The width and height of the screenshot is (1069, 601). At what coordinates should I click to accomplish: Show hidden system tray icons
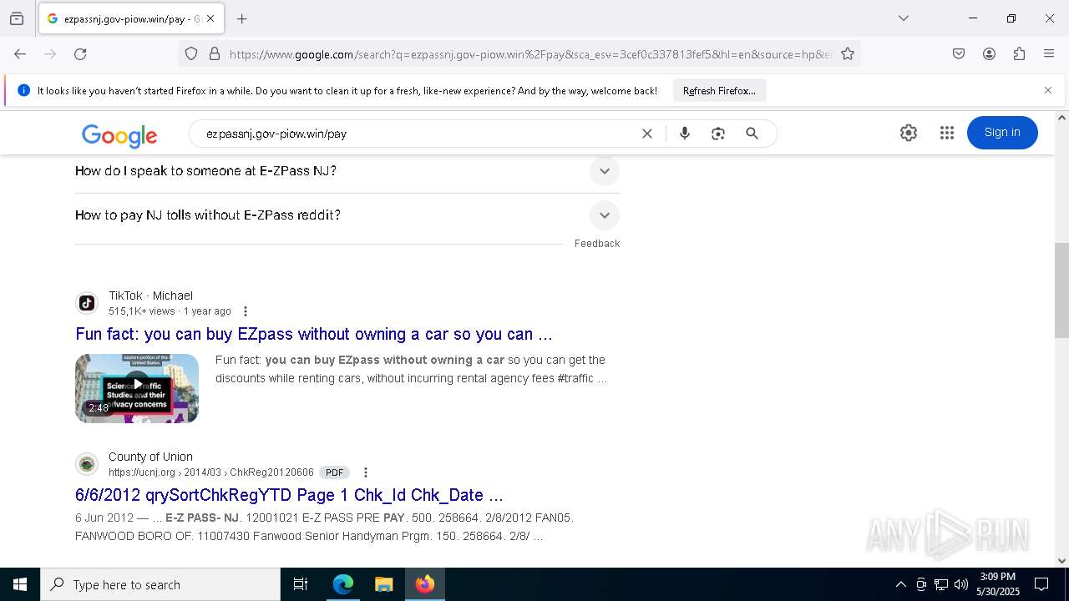pyautogui.click(x=900, y=584)
